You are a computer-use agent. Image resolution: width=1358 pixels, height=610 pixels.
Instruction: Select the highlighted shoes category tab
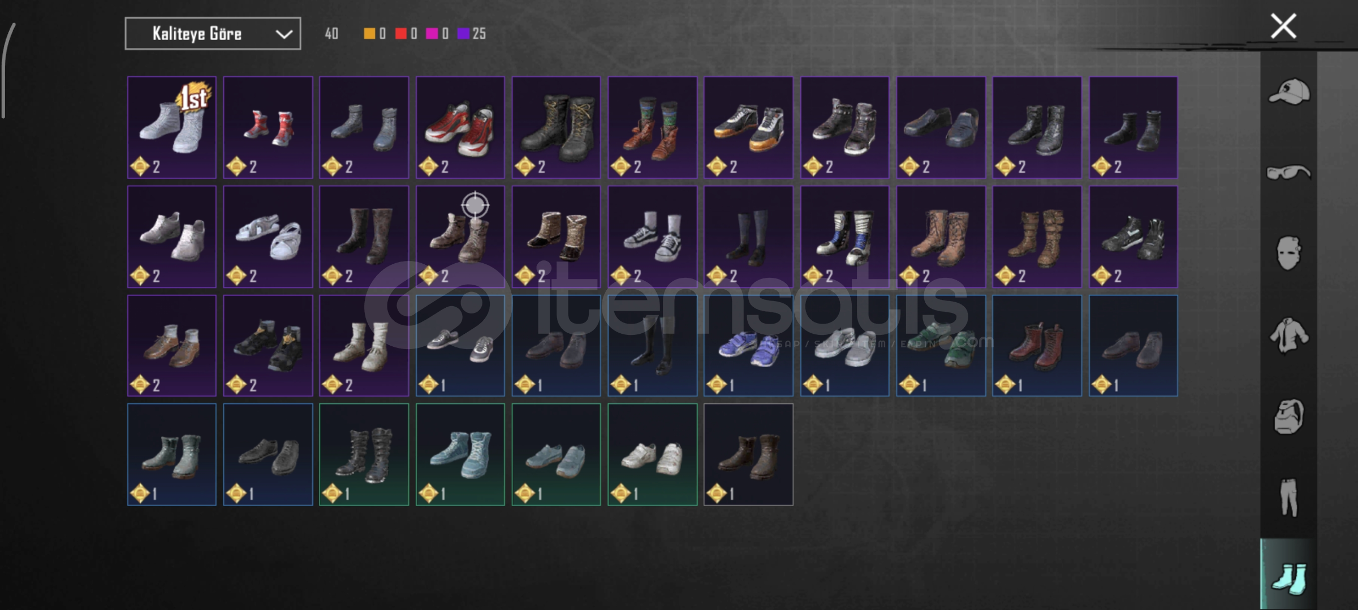(1288, 574)
